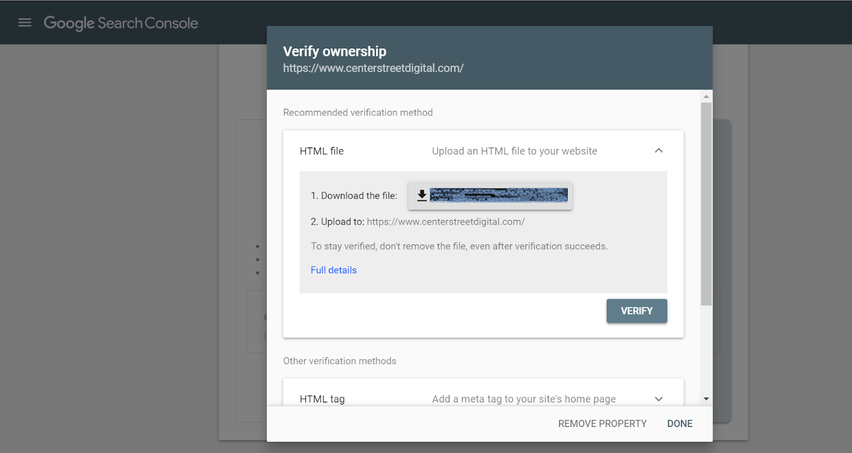Click 'Add a meta tag' description

[524, 399]
